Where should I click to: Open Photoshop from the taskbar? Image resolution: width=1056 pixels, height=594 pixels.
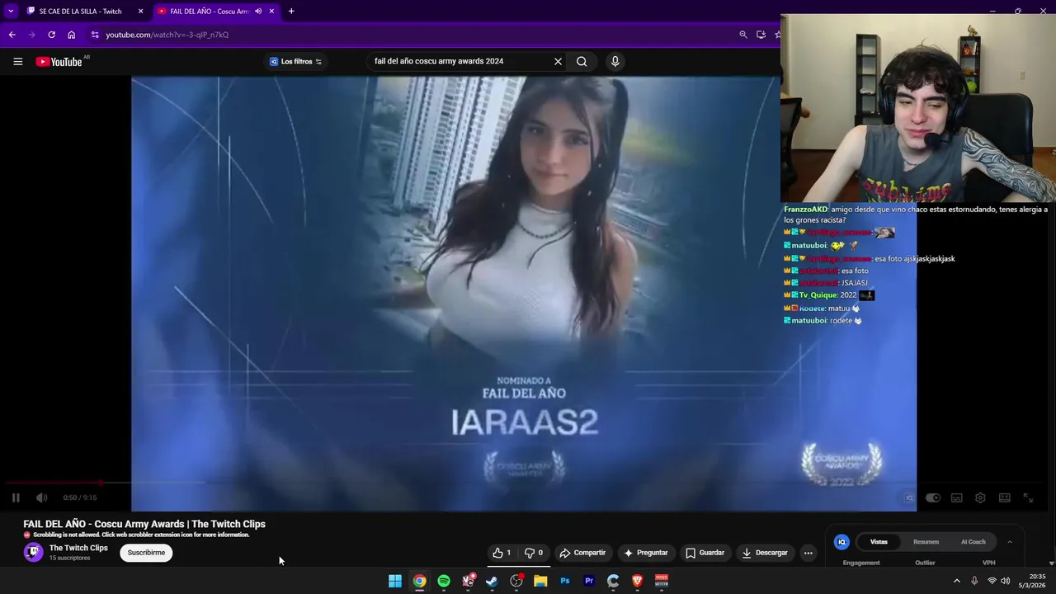coord(565,581)
